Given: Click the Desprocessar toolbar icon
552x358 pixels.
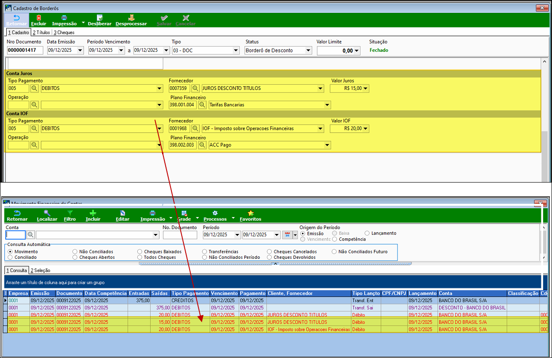Looking at the screenshot, I should pyautogui.click(x=131, y=18).
